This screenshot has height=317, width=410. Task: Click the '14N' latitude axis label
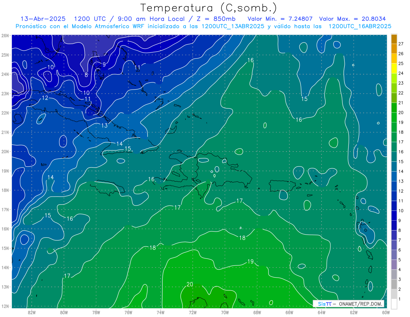click(x=5, y=267)
